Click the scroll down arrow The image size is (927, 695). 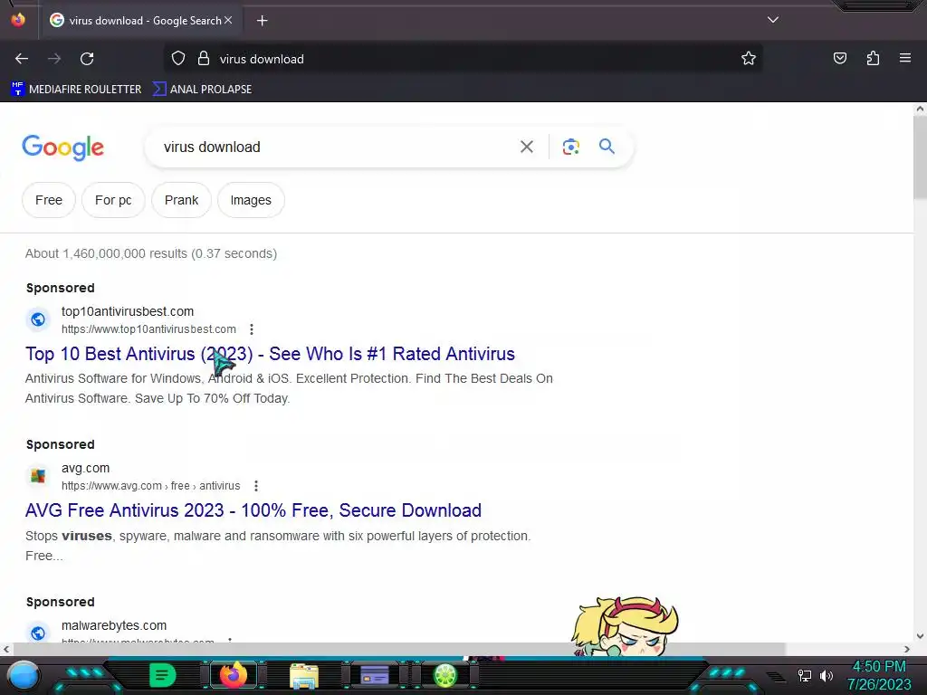[x=920, y=636]
